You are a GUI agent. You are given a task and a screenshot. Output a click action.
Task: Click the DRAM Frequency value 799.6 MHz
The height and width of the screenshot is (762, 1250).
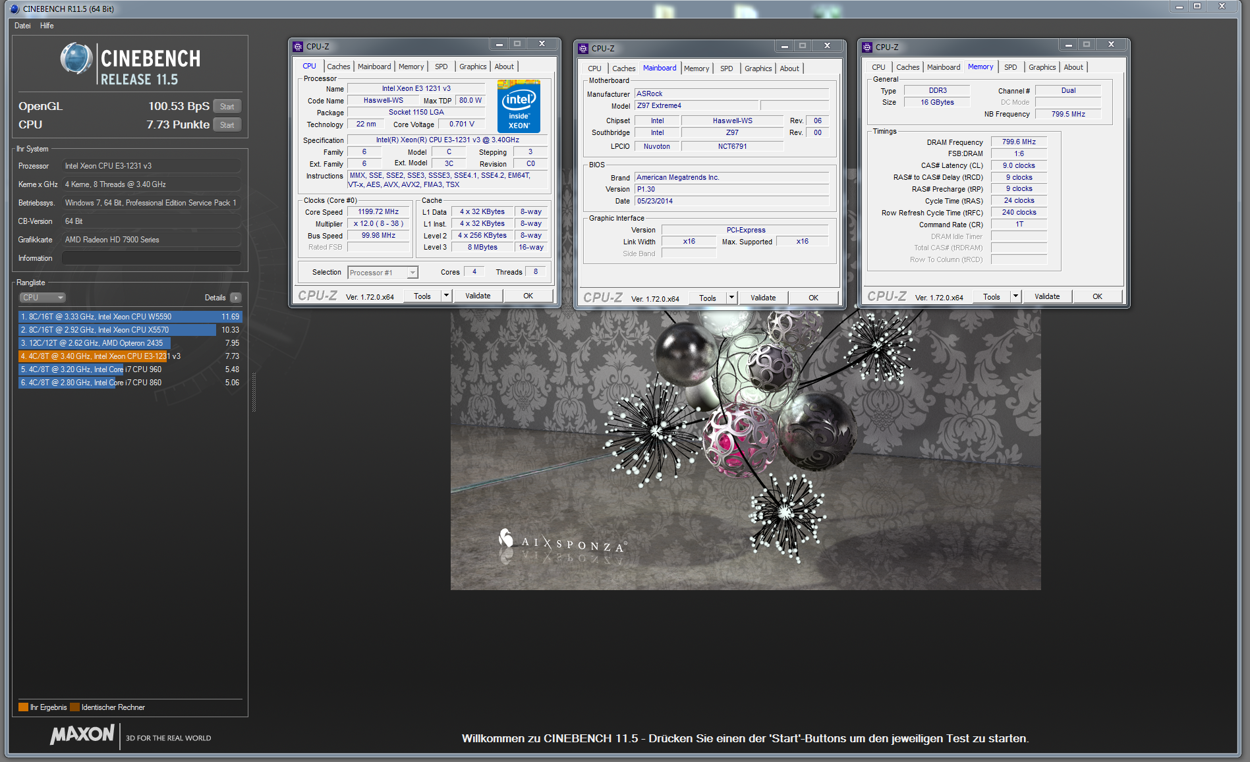click(1019, 142)
